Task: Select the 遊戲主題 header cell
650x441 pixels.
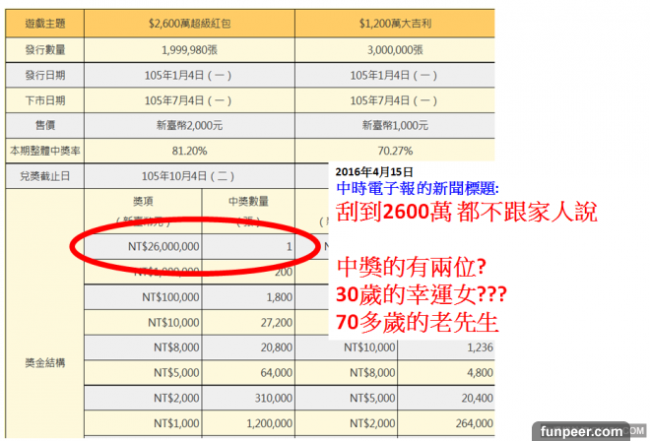Action: [x=41, y=20]
